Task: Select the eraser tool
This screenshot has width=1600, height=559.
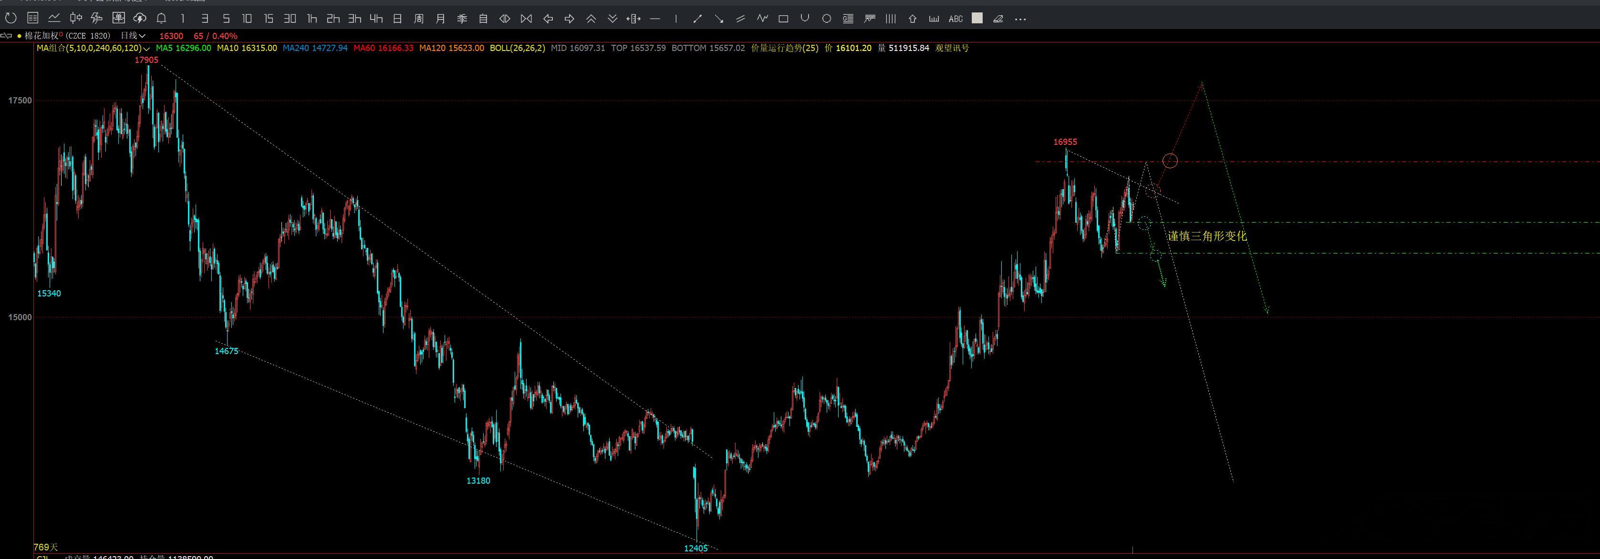Action: [x=998, y=19]
